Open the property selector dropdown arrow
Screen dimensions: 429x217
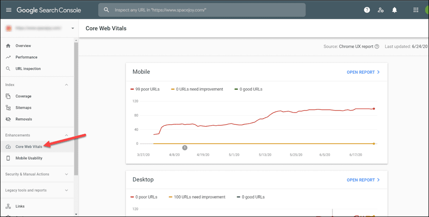tap(73, 28)
